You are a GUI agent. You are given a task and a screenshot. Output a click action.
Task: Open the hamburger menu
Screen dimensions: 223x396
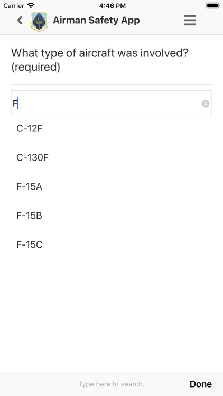pos(190,20)
